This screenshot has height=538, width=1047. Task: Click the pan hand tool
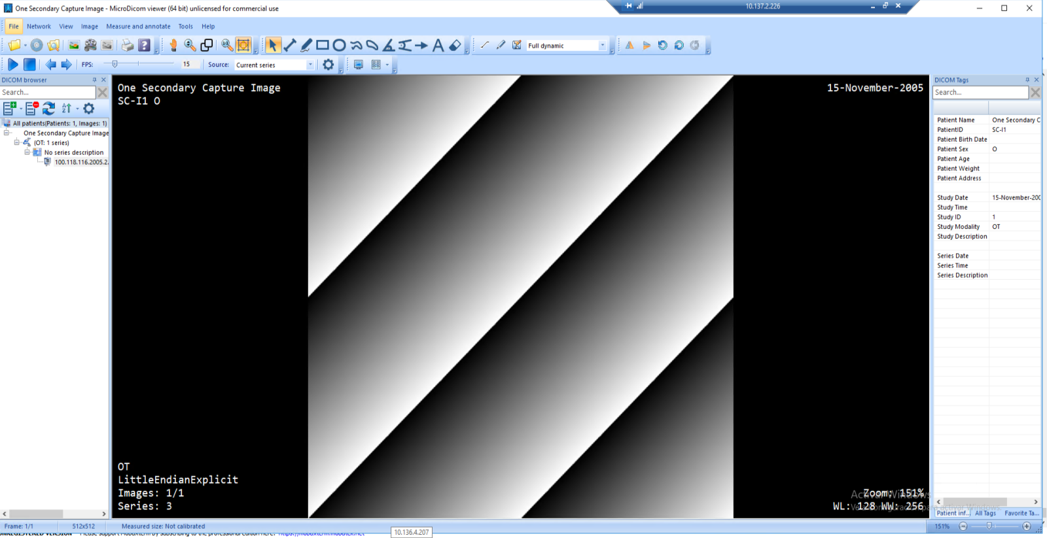pyautogui.click(x=173, y=45)
